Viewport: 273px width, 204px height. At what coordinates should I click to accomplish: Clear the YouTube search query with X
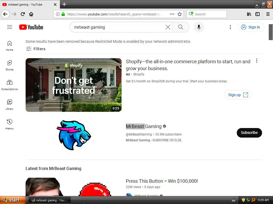168,27
